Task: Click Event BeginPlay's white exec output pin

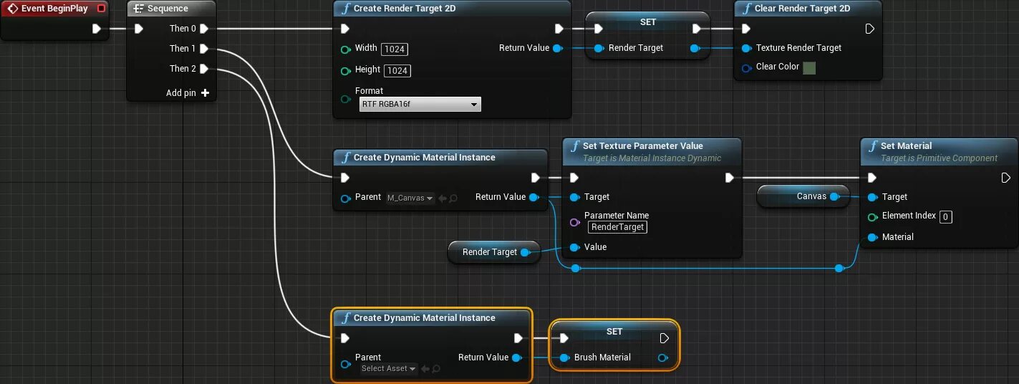Action: coord(97,29)
